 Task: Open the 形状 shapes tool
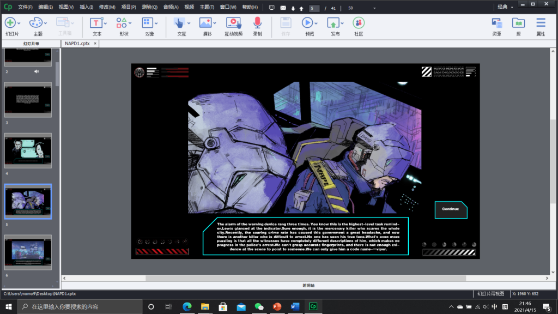coord(122,23)
